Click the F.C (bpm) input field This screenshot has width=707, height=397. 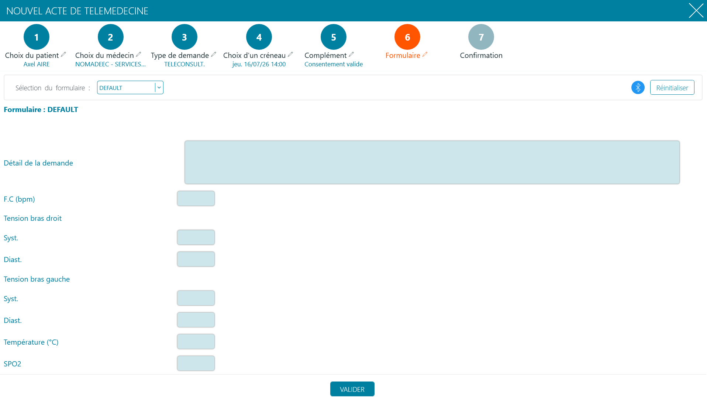[x=196, y=198]
